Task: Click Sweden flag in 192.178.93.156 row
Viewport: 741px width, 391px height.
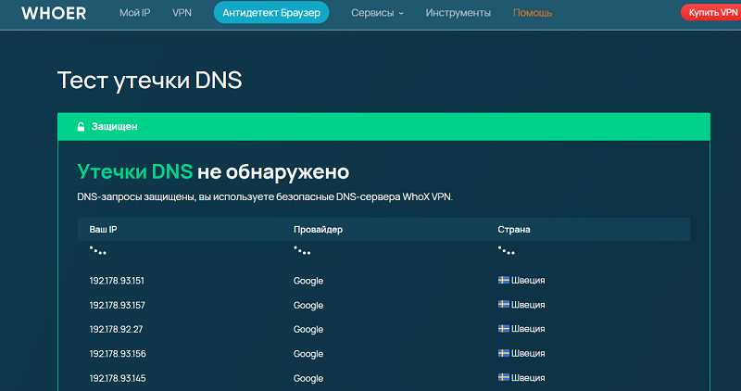Action: point(503,353)
